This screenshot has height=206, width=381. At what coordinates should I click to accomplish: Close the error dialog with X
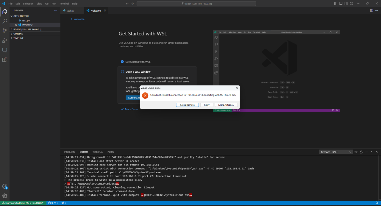pos(237,88)
